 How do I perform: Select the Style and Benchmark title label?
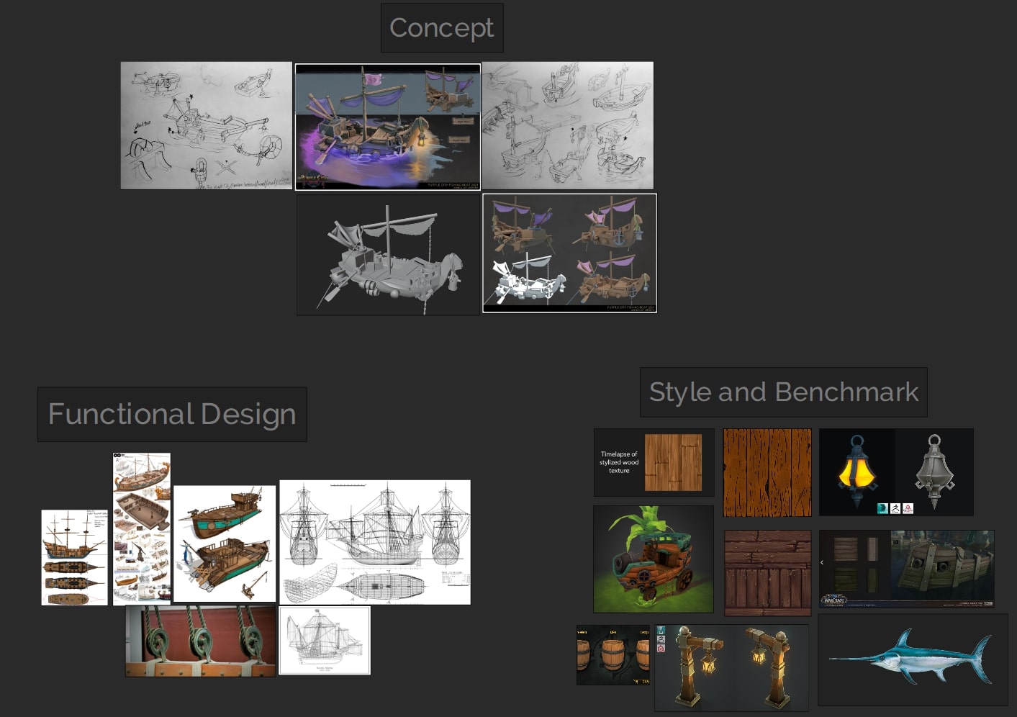point(783,392)
